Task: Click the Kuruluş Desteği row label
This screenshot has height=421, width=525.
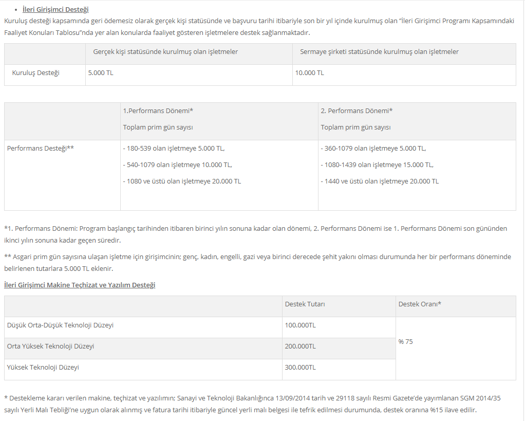Action: 36,72
